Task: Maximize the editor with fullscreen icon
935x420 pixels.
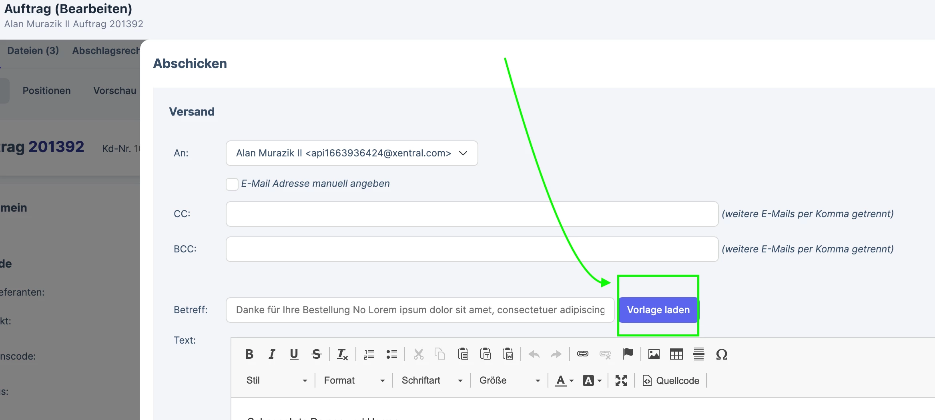Action: point(621,380)
